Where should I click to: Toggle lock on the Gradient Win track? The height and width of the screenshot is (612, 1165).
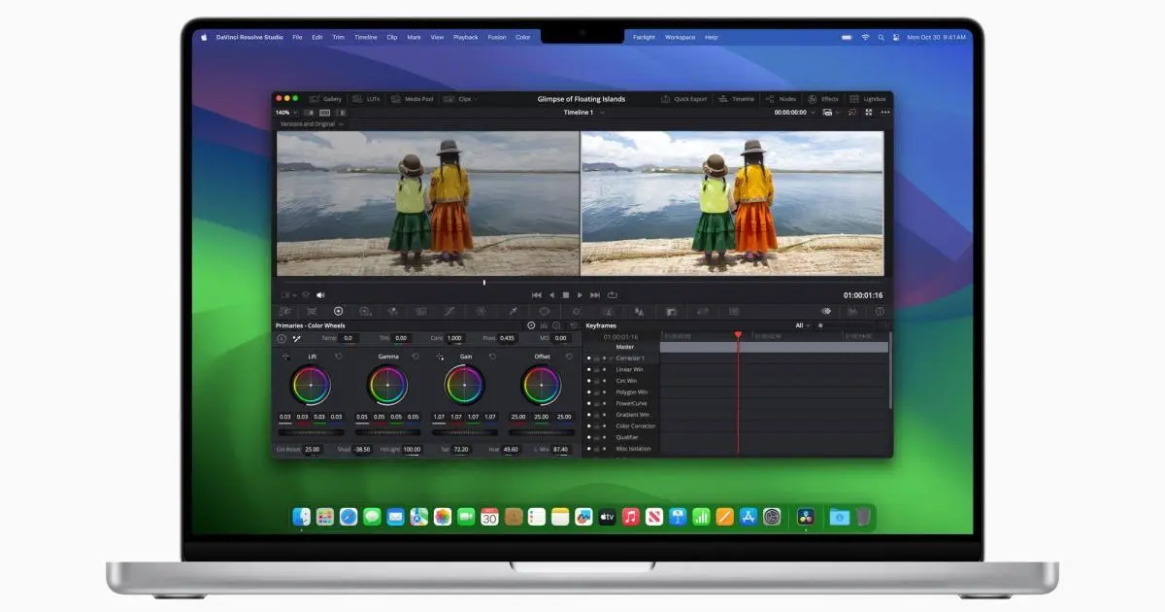(596, 415)
